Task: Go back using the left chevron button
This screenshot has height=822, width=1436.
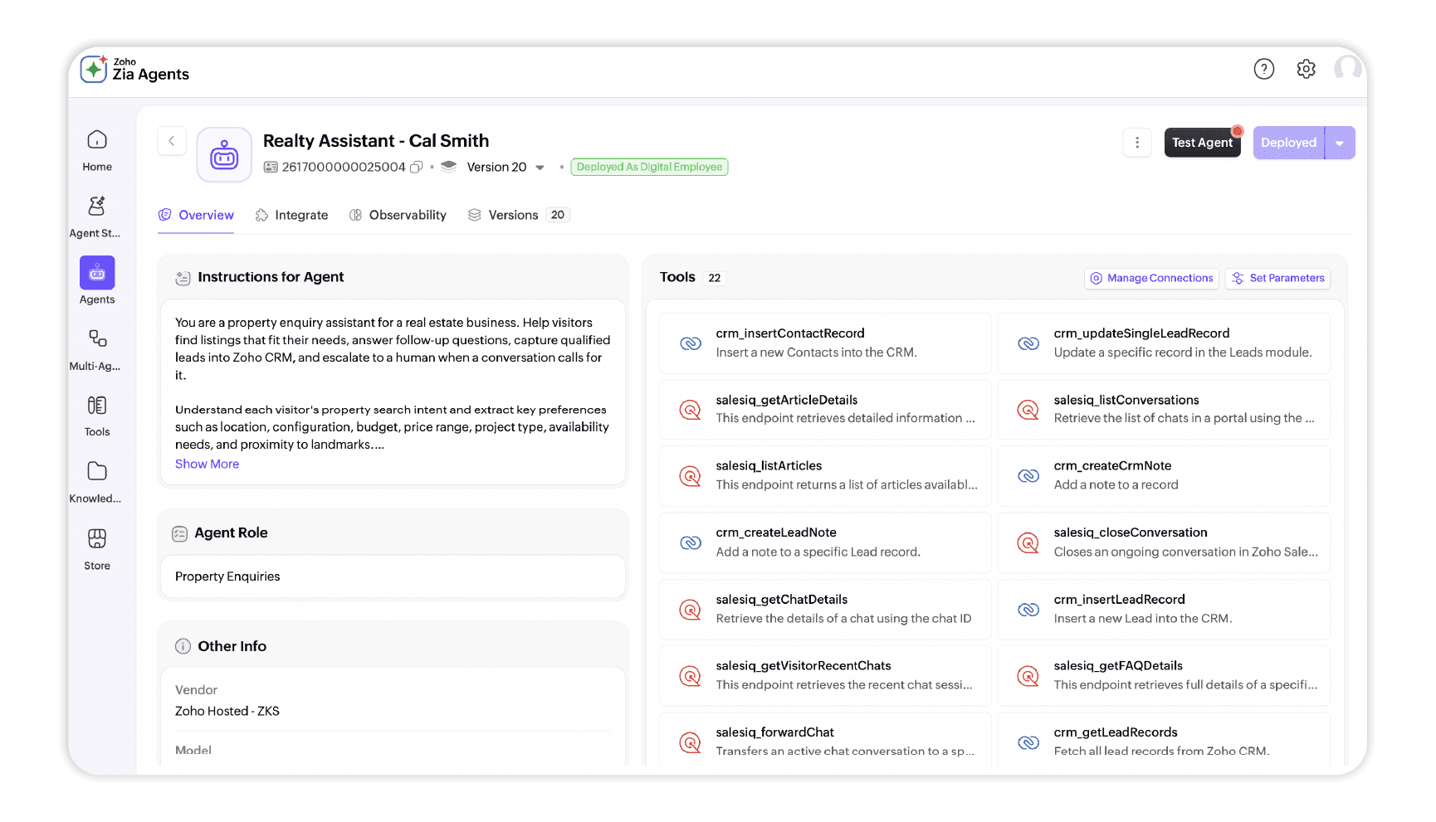Action: tap(172, 141)
